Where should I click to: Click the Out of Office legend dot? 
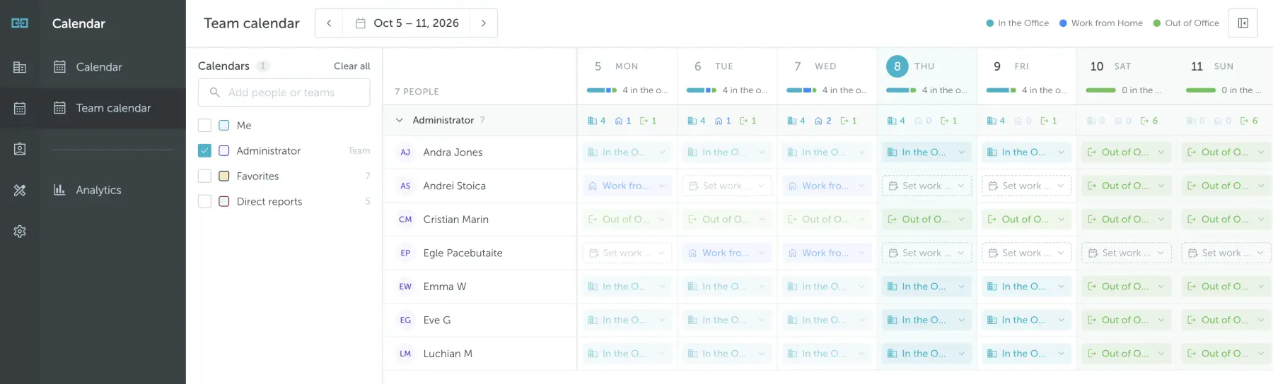[1157, 23]
